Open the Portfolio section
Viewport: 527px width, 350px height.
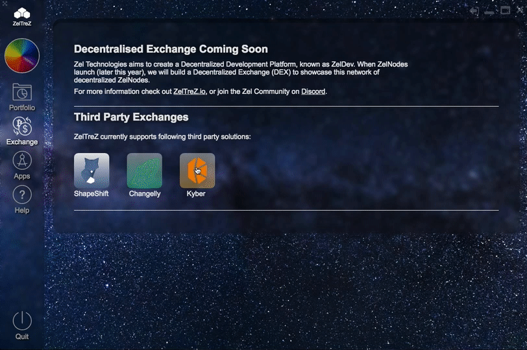[22, 97]
